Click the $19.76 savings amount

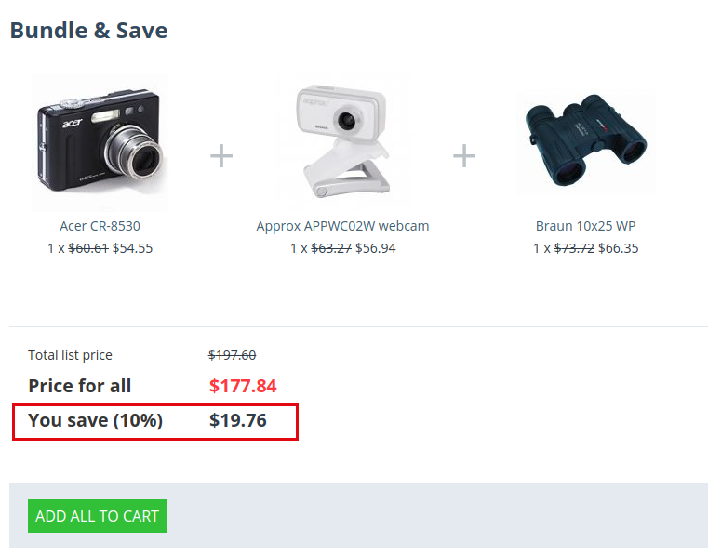[238, 420]
